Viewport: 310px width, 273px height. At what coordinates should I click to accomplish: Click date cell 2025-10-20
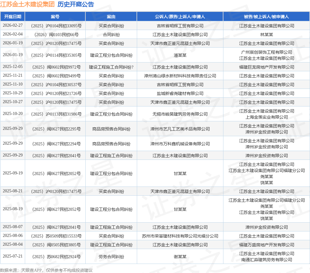click(x=13, y=113)
